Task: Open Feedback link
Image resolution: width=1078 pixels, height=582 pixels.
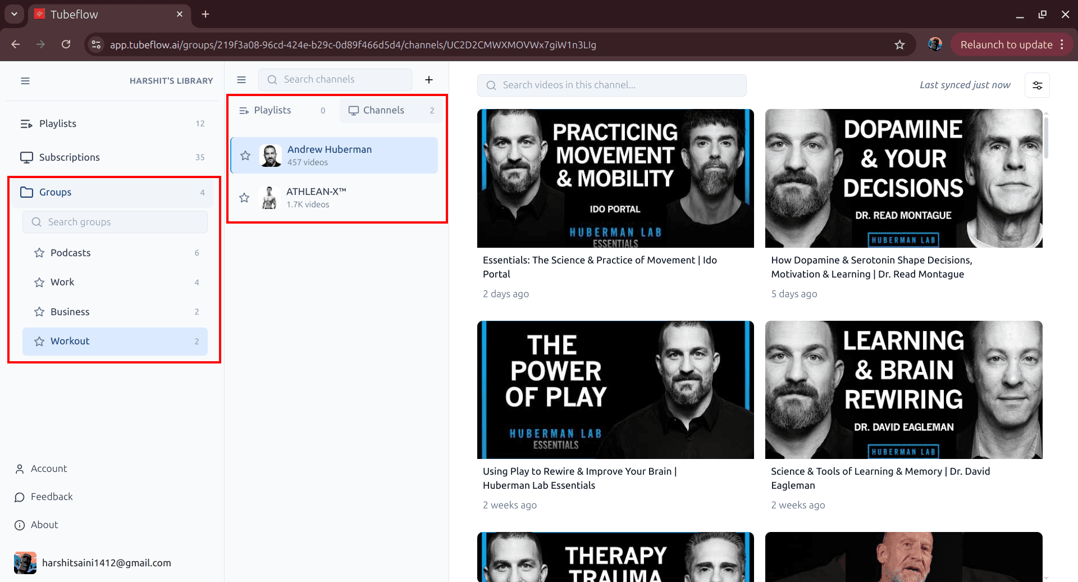Action: (44, 497)
